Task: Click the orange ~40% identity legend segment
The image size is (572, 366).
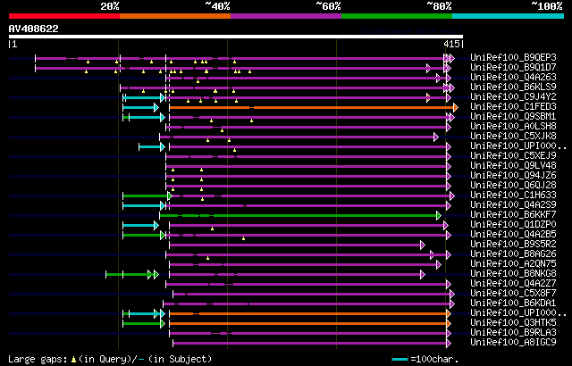Action: [x=175, y=16]
